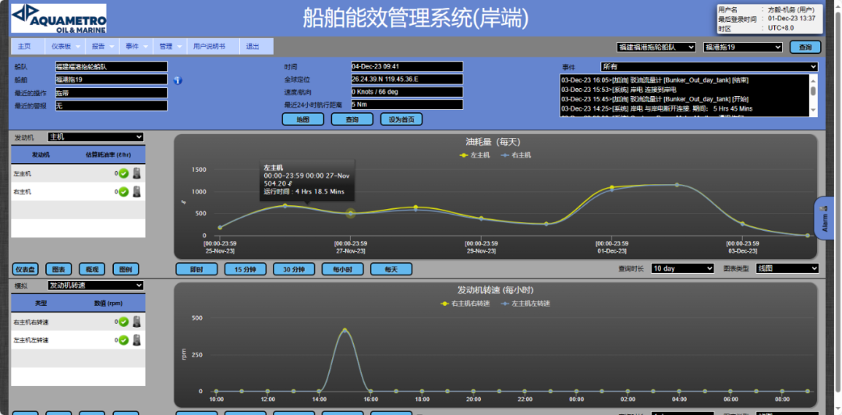Select the 即时 interval button
Image resolution: width=842 pixels, height=415 pixels.
(x=196, y=269)
